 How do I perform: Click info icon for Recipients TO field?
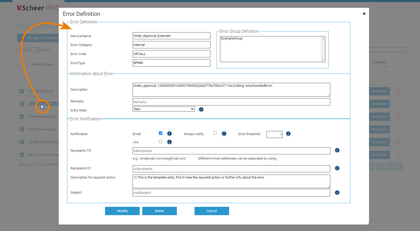(x=337, y=150)
